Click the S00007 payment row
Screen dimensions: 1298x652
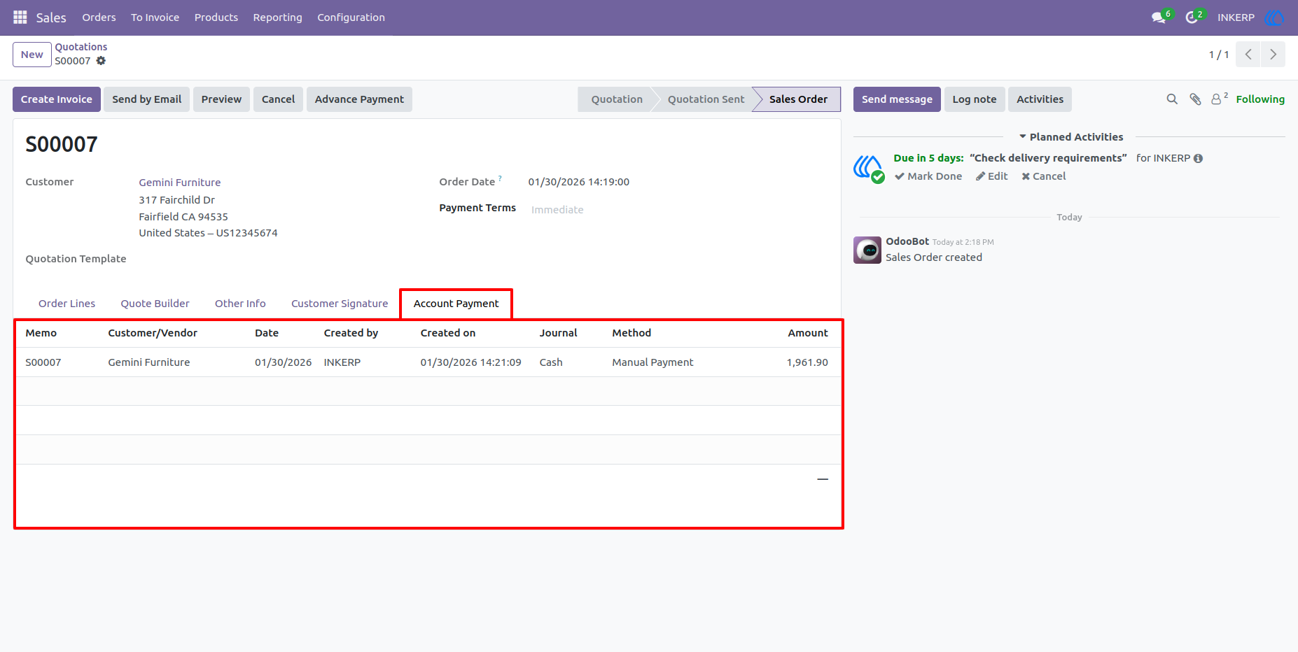[x=428, y=362]
